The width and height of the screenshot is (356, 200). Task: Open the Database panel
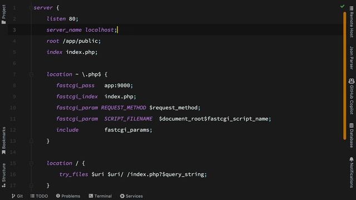(x=352, y=136)
